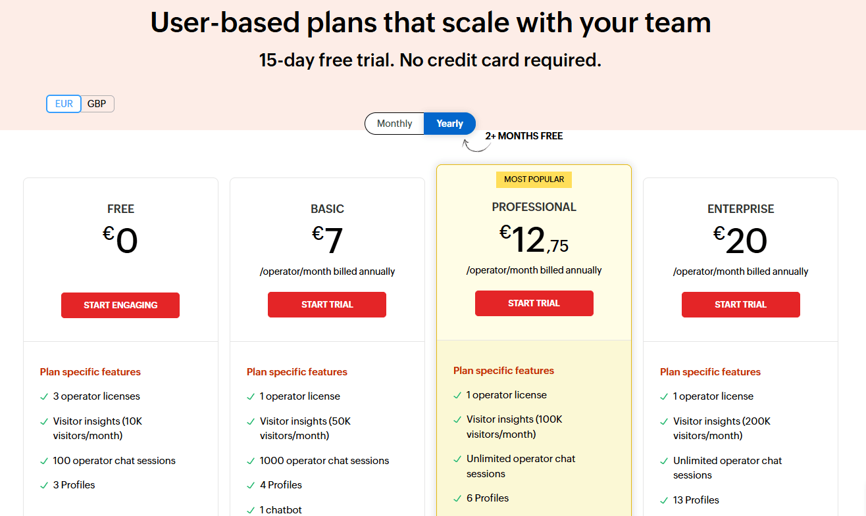866x516 pixels.
Task: Select the Yearly billing tab
Action: coord(449,123)
